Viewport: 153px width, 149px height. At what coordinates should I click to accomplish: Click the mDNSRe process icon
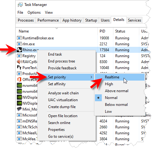click(19, 121)
